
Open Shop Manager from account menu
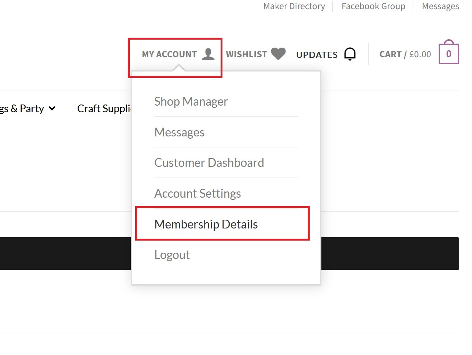point(191,102)
